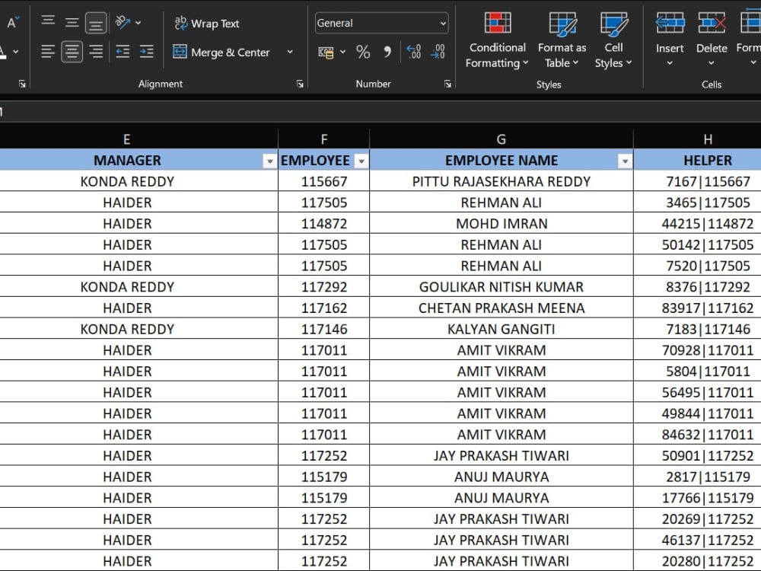
Task: Toggle Bottom Align button
Action: point(96,23)
